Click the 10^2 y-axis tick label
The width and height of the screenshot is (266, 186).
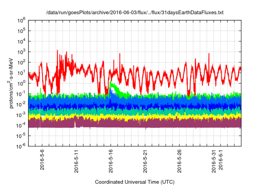pos(21,63)
